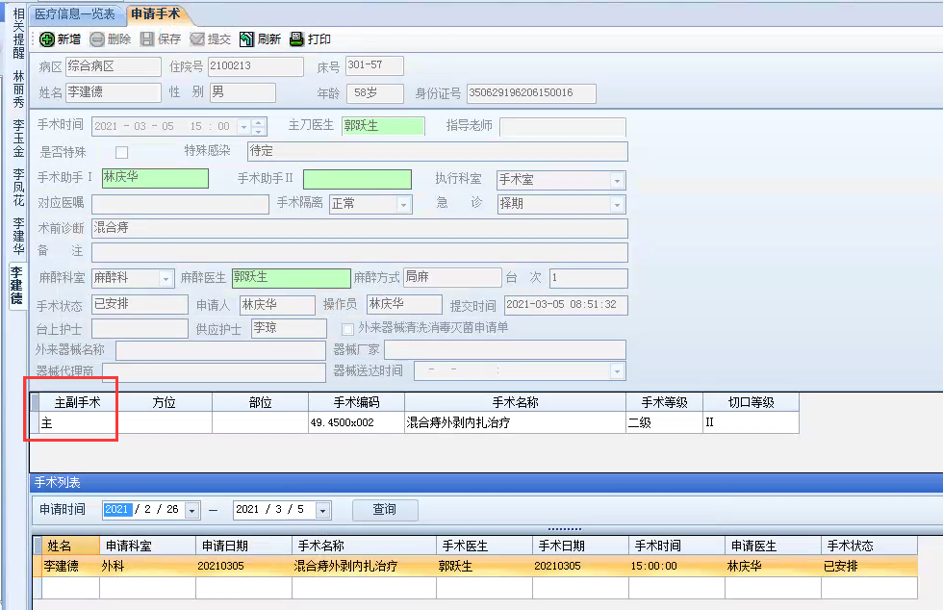Click the 器械代理商 input field
Screen dimensions: 943x610
(x=214, y=372)
